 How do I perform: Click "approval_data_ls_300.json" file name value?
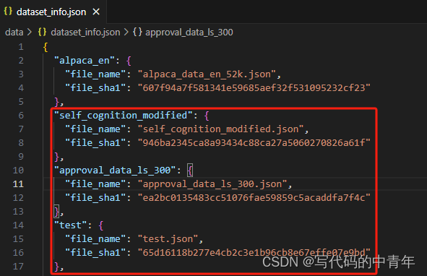point(212,184)
